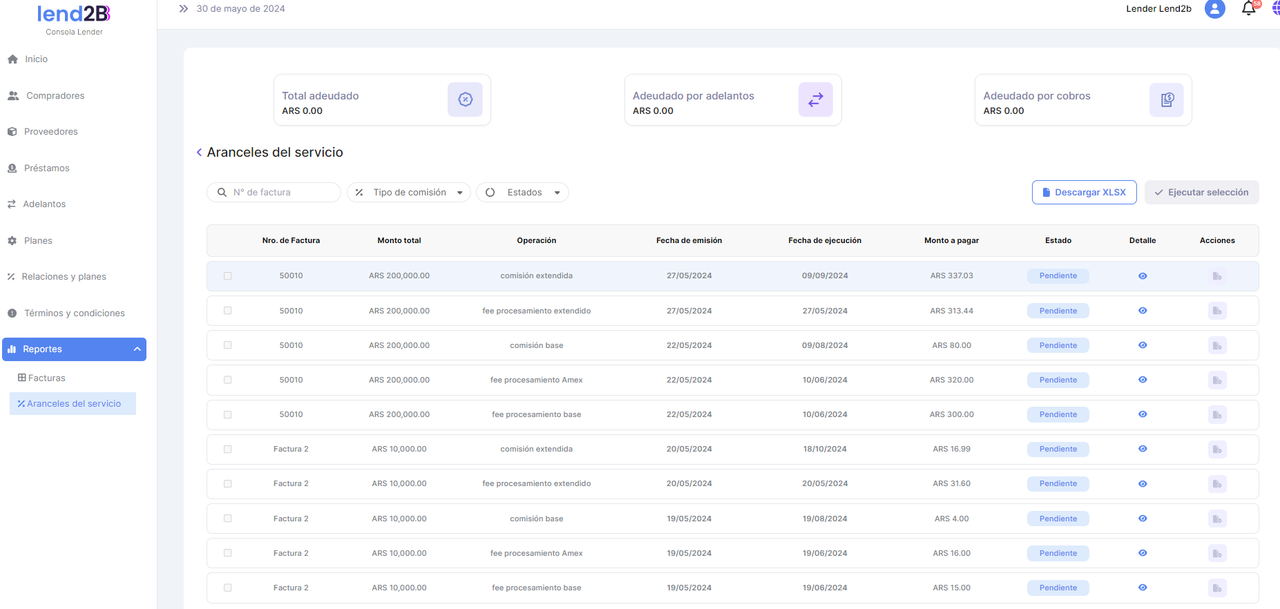Open the user profile avatar icon
This screenshot has width=1280, height=609.
(x=1214, y=9)
